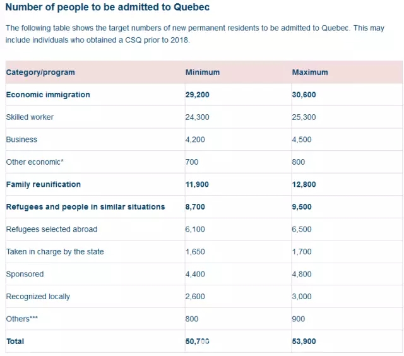Image resolution: width=404 pixels, height=356 pixels.
Task: Click the Category/program column header
Action: 40,73
